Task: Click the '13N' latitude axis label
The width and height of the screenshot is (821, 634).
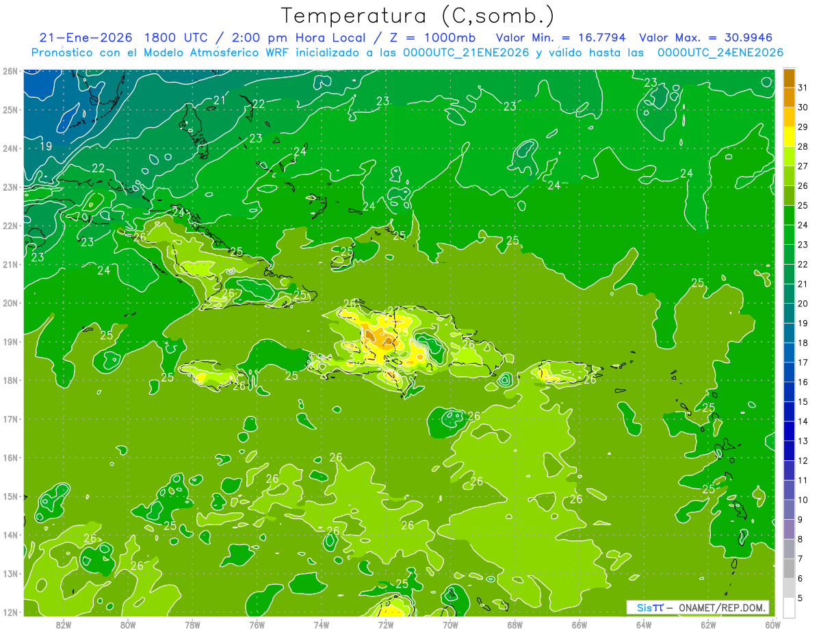Action: tap(10, 573)
